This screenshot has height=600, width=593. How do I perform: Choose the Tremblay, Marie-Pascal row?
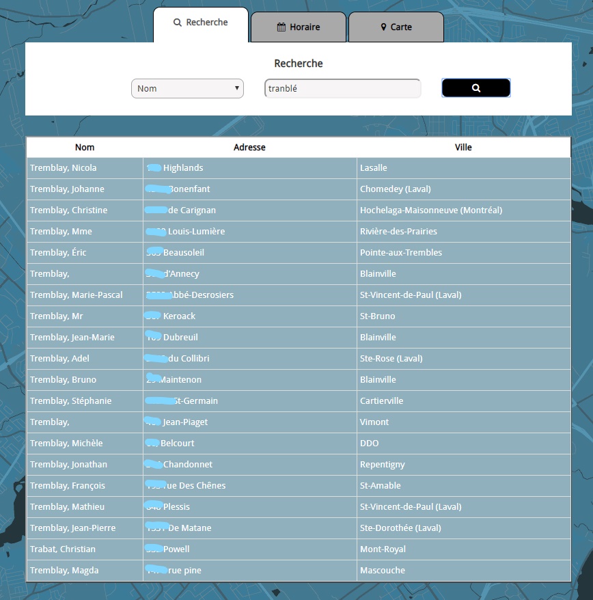coord(77,295)
